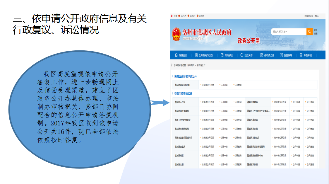Click the 无障碍浏览 accessibility link

[x=309, y=16]
